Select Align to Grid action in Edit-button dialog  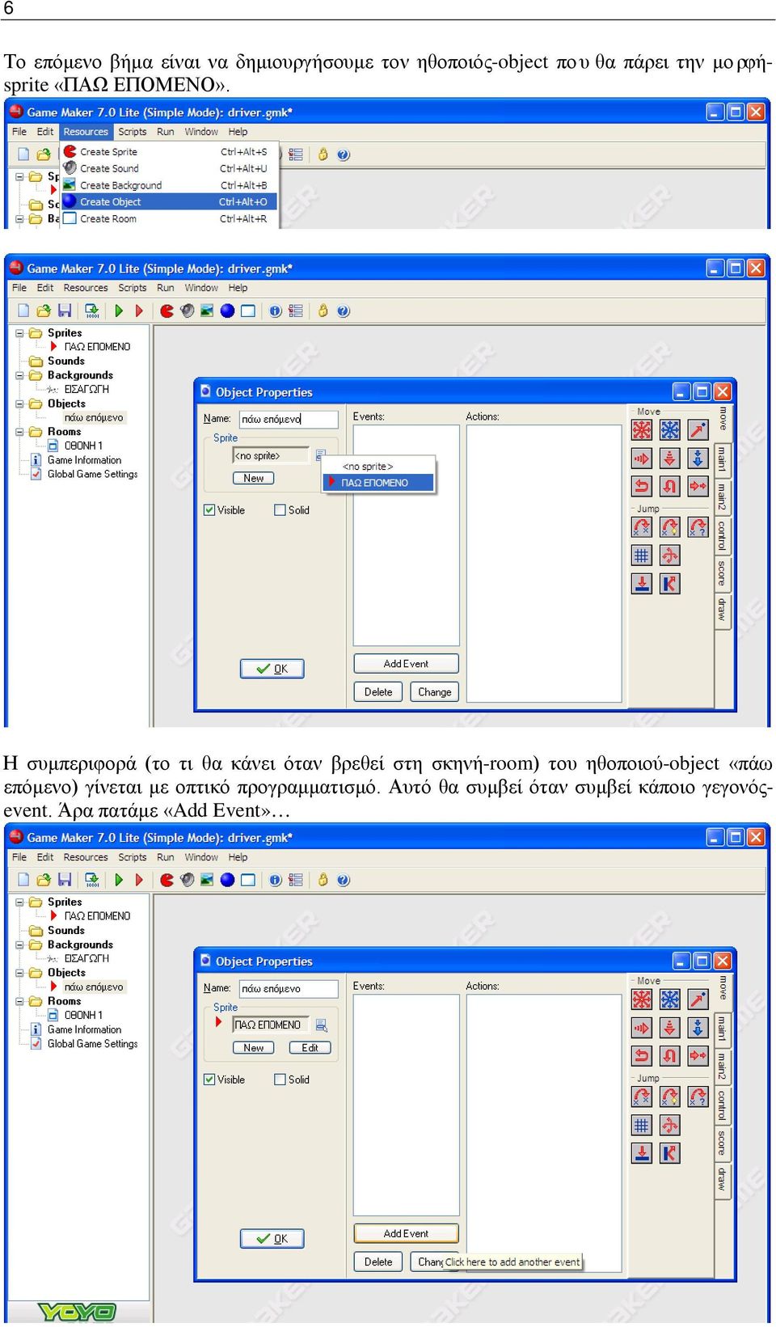coord(642,1125)
